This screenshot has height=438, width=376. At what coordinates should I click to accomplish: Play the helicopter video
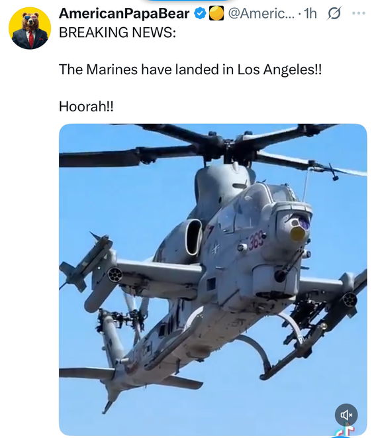(x=213, y=280)
